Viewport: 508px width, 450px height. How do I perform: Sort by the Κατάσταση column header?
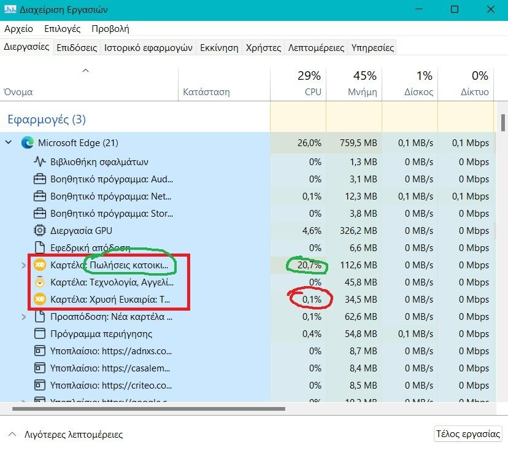[224, 84]
